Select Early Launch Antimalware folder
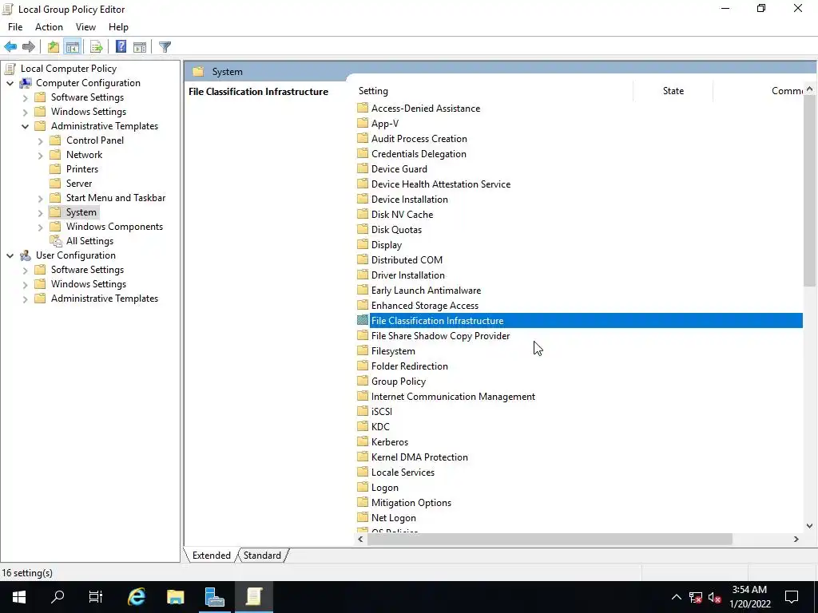This screenshot has width=818, height=613. pyautogui.click(x=426, y=291)
